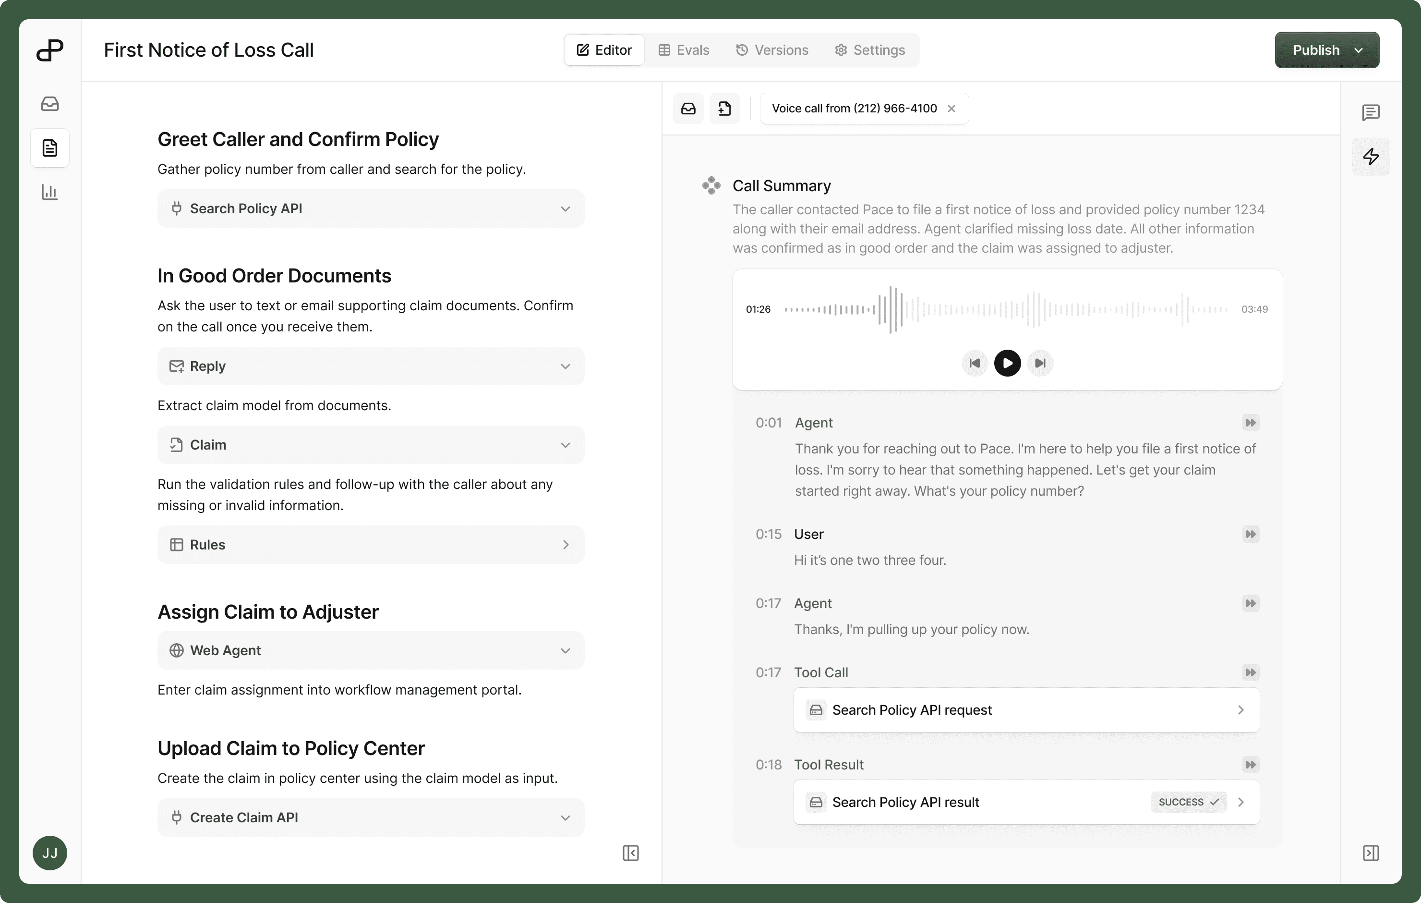Open the lightning bolt panel on right
The image size is (1421, 903).
click(x=1370, y=157)
